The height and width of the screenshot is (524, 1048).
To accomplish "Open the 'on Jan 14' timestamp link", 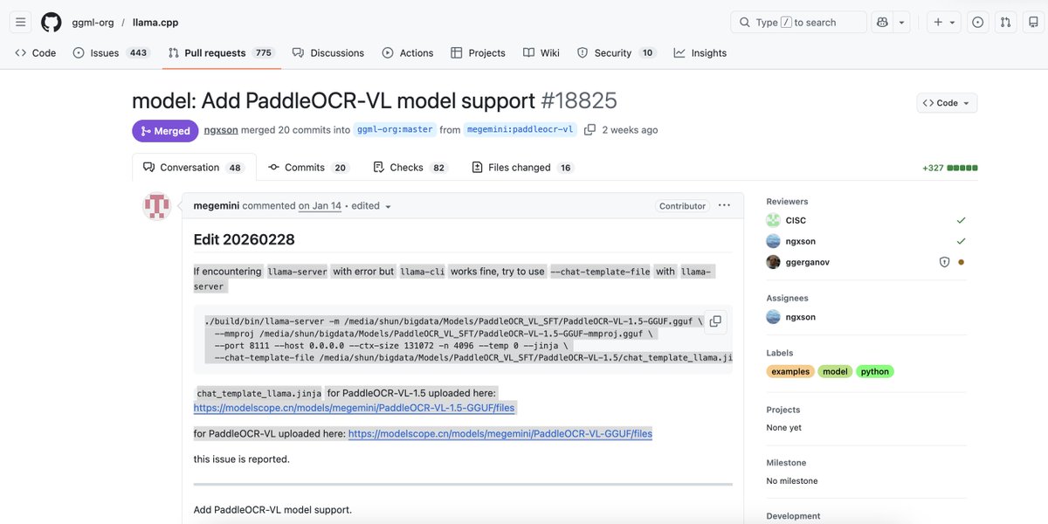I will [320, 206].
